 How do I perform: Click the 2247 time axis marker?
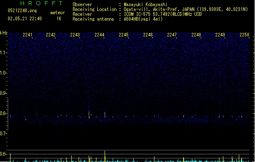click(172, 35)
